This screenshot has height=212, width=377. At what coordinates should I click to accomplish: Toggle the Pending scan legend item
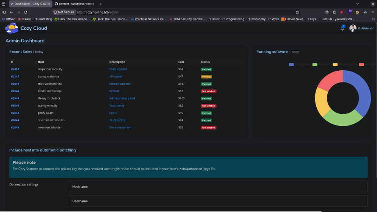[300, 64]
